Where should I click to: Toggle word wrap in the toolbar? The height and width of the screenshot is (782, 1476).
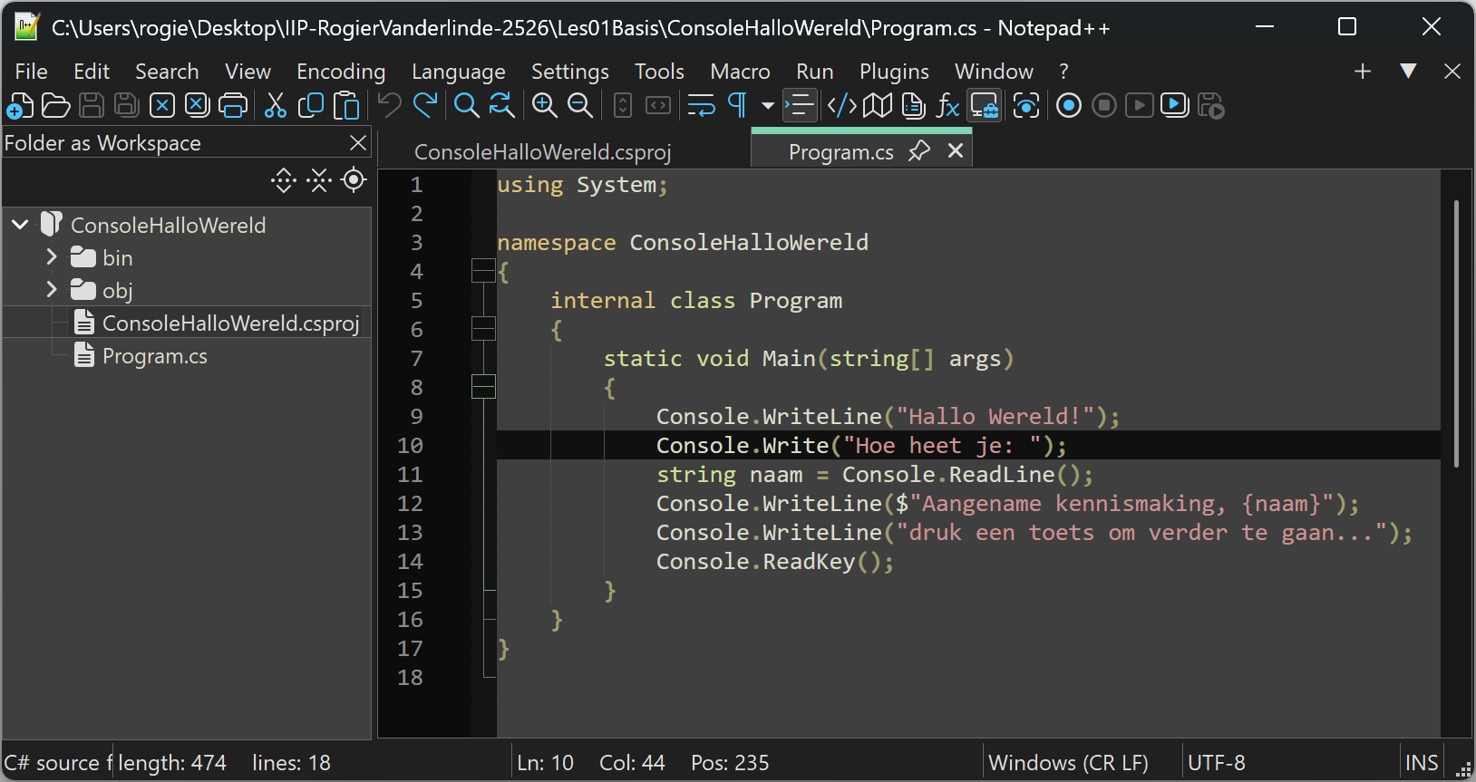pos(701,106)
